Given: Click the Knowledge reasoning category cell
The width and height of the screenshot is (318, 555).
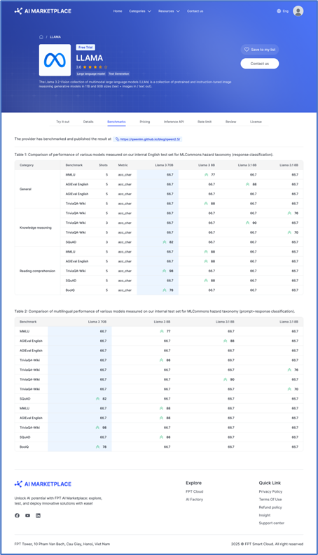Looking at the screenshot, I should 38,227.
